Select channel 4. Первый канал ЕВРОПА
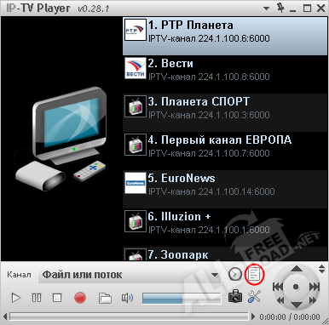This screenshot has height=325, width=329. (x=225, y=151)
